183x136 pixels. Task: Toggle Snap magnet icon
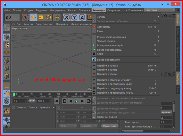pos(7,111)
